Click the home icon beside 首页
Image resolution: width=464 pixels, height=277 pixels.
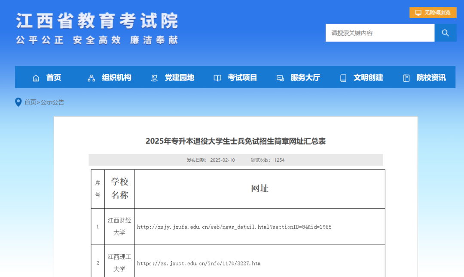pyautogui.click(x=36, y=77)
